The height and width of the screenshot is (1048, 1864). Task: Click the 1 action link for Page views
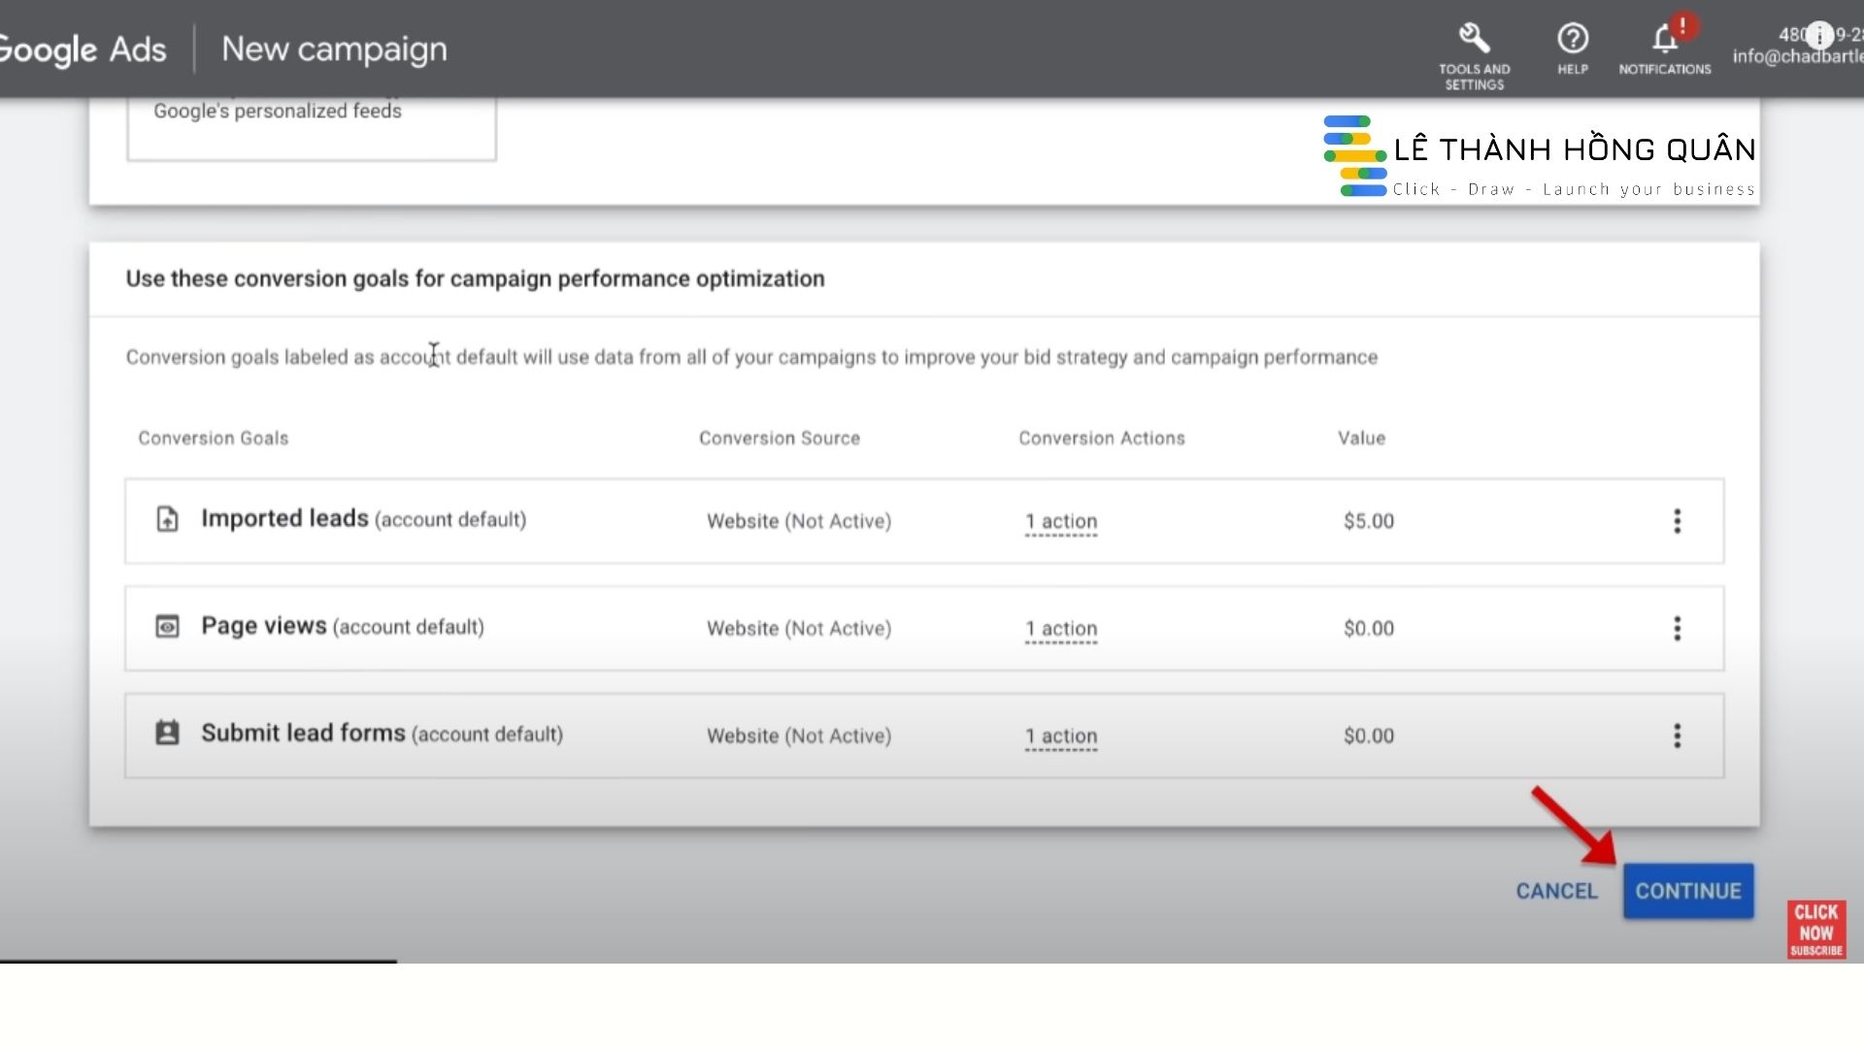pyautogui.click(x=1061, y=629)
